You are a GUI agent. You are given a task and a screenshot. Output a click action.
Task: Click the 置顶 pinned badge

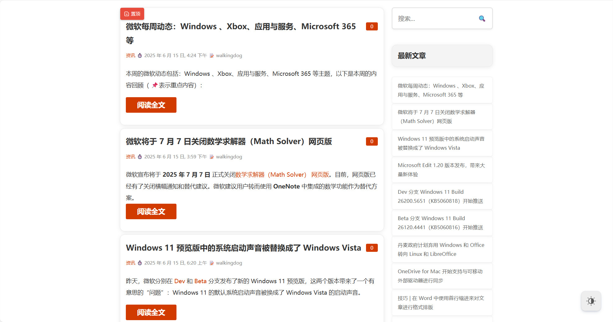click(132, 14)
